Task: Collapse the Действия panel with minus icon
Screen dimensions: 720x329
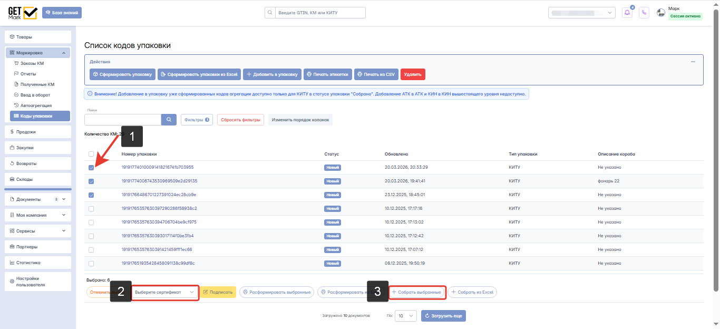Action: (x=693, y=62)
